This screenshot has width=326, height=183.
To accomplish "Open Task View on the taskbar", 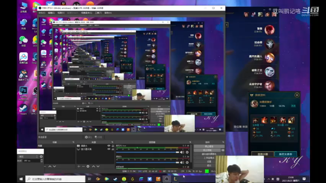I will [89, 179].
